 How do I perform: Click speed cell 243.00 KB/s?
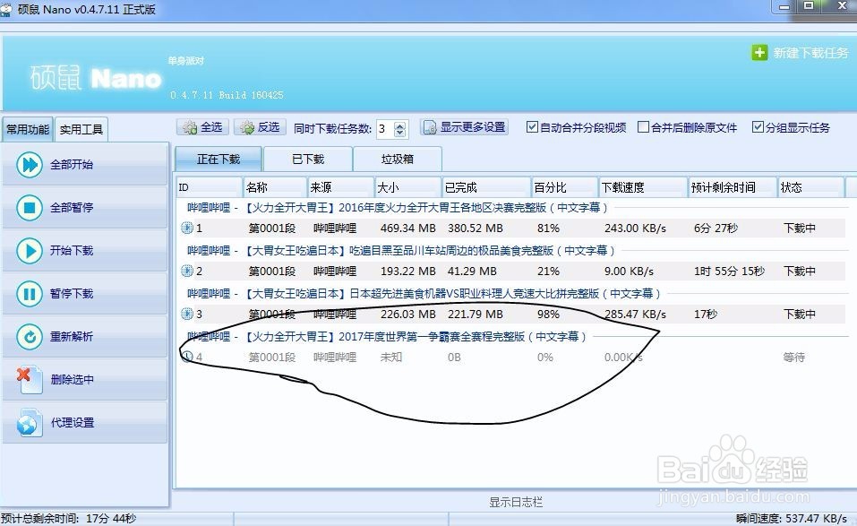point(635,228)
